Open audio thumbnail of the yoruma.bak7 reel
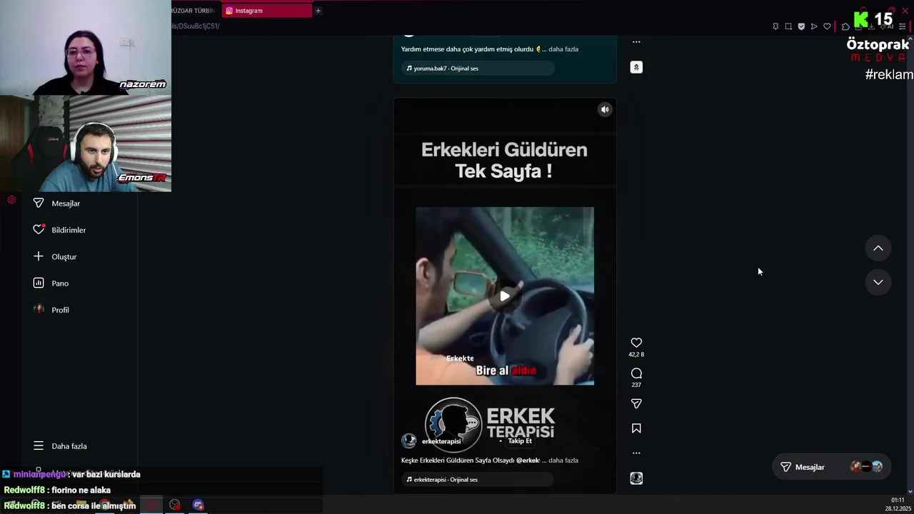 click(x=636, y=67)
